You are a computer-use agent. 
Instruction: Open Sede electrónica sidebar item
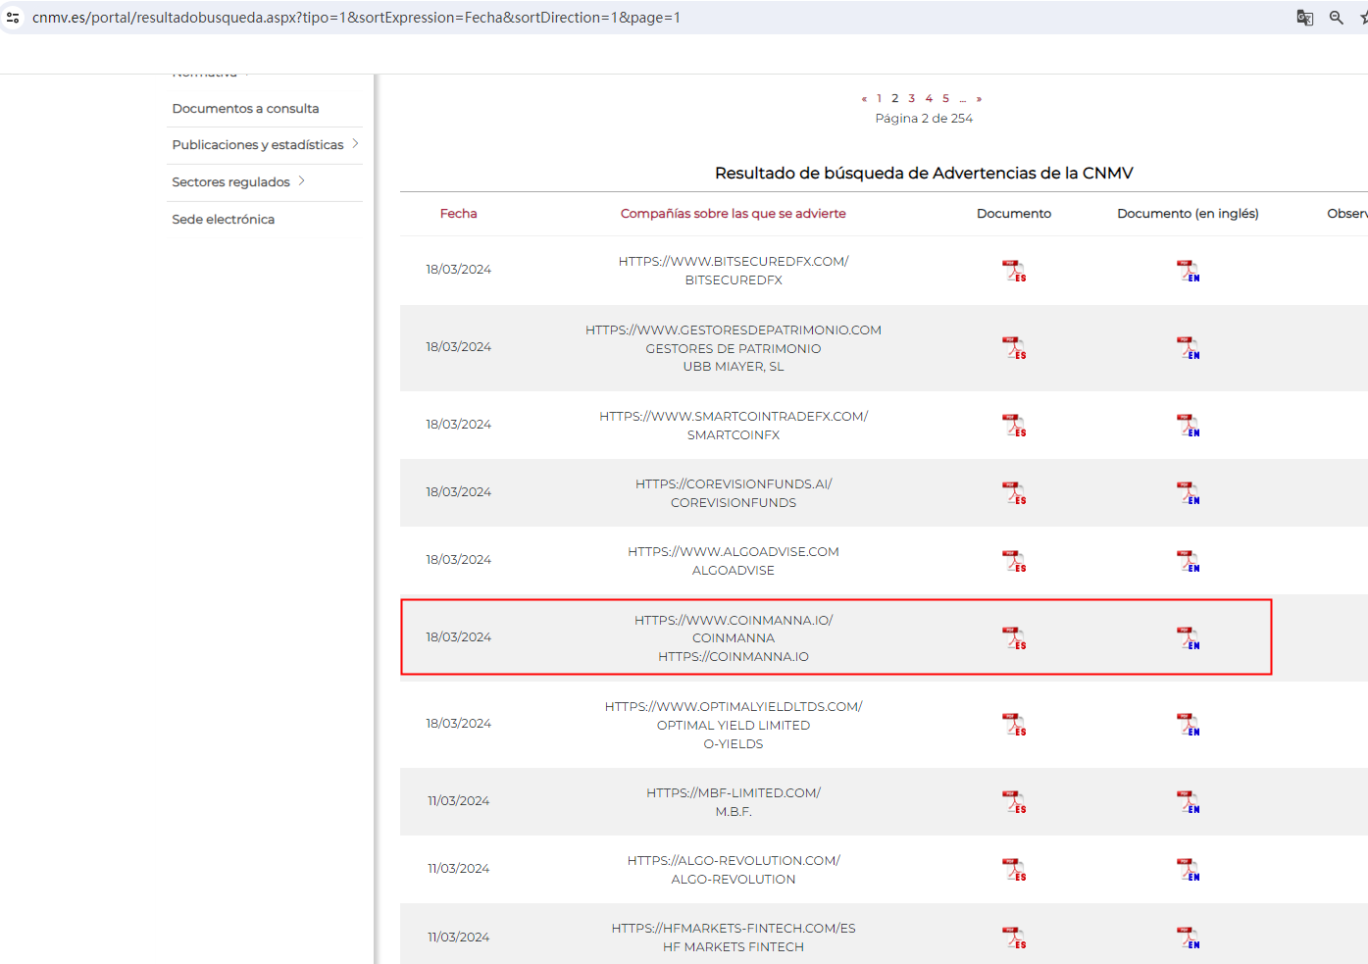coord(223,219)
